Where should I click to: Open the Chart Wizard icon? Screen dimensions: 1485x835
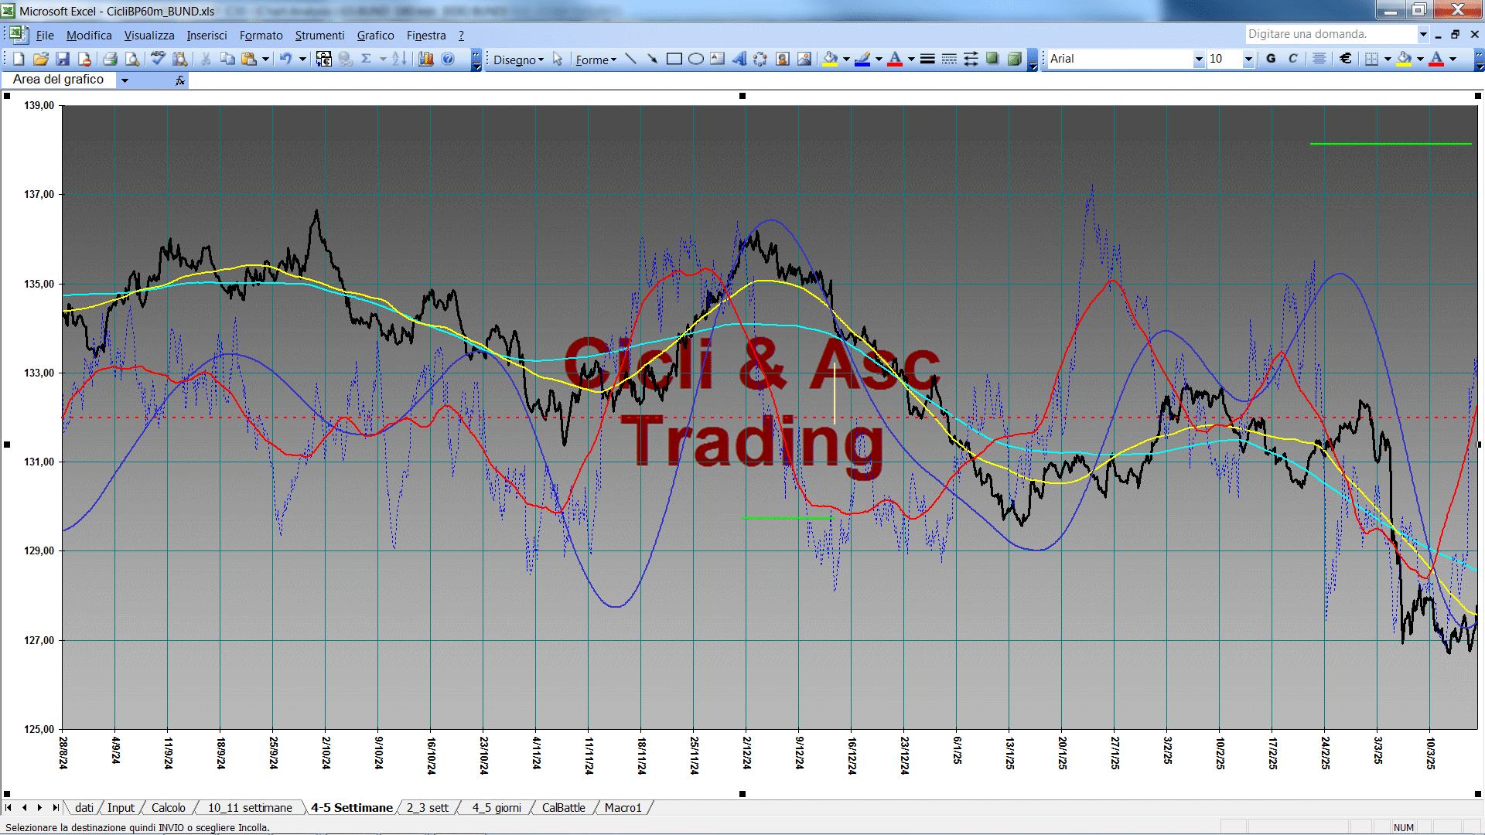click(x=426, y=59)
